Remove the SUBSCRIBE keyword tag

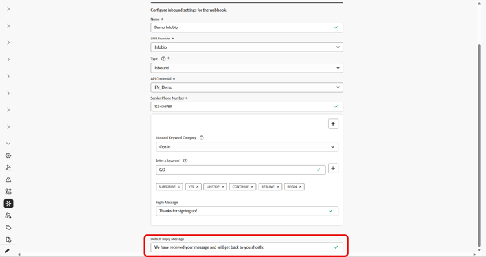(179, 186)
